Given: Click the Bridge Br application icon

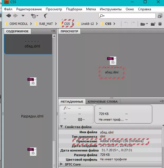Looking at the screenshot, I should pyautogui.click(x=7, y=2).
